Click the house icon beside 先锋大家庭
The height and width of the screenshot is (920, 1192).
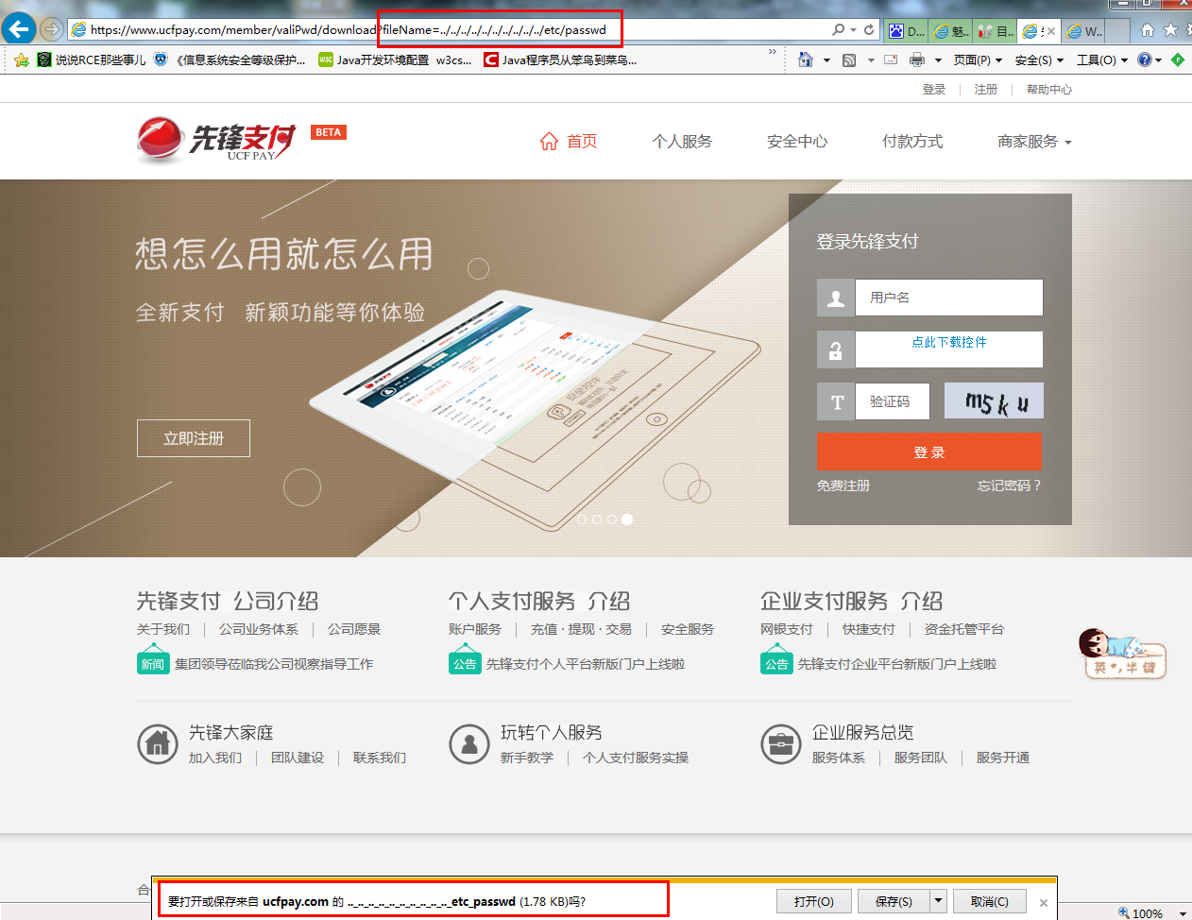(158, 743)
